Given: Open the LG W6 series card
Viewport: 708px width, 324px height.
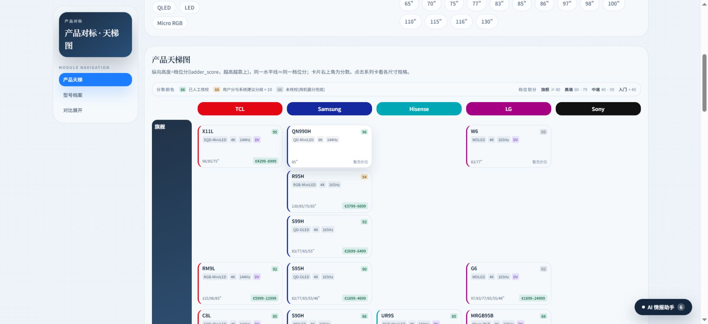Looking at the screenshot, I should 508,146.
